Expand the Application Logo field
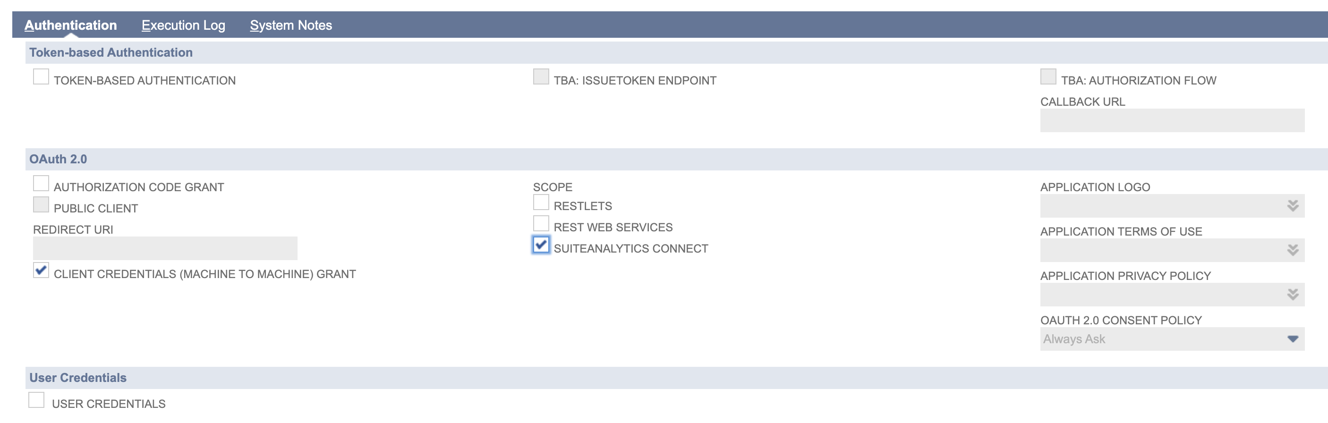 1292,205
